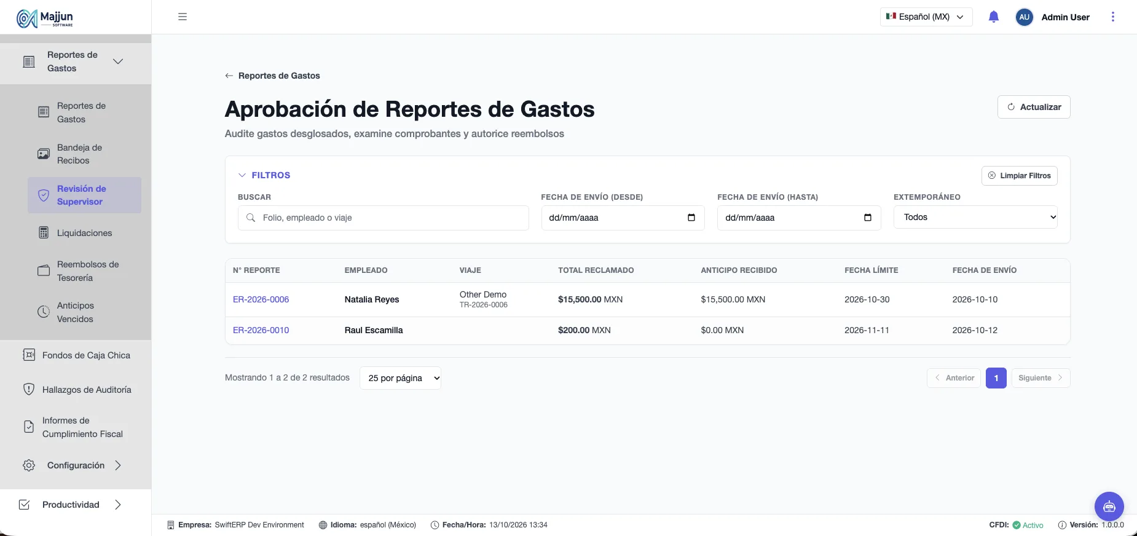Open the Extemporáneo Todos dropdown
Screen dimensions: 1137x536
(x=975, y=217)
